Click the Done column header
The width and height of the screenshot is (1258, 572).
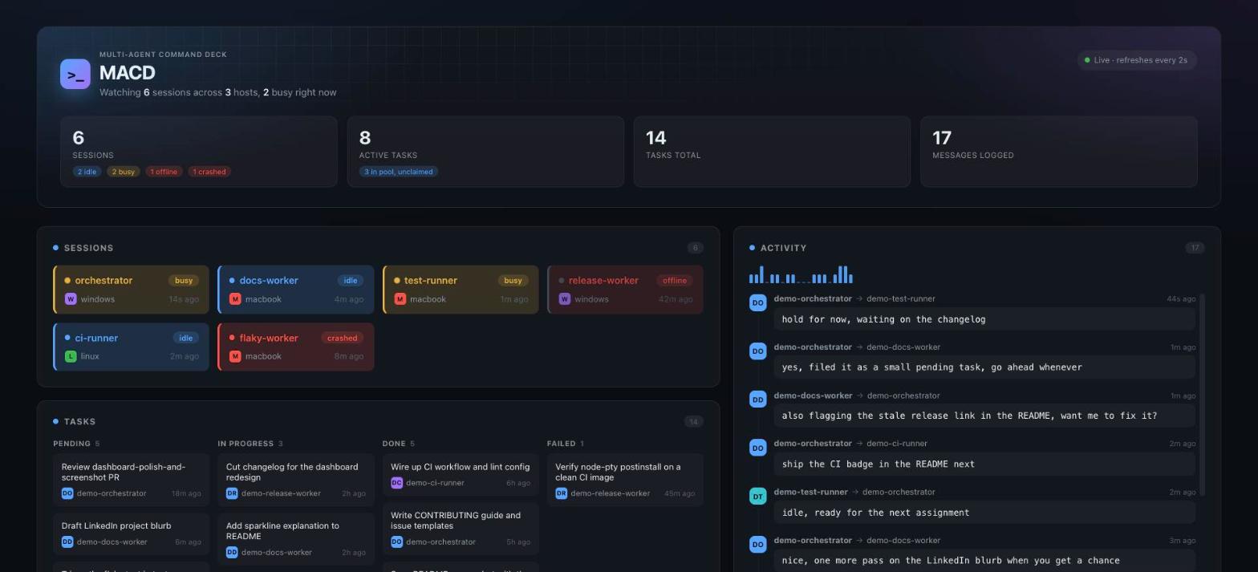tap(399, 444)
